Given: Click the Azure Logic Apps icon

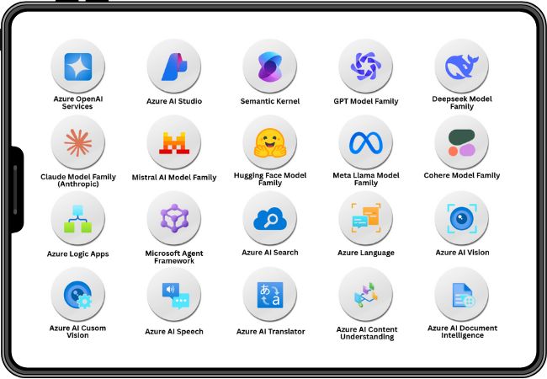Looking at the screenshot, I should click(x=77, y=218).
